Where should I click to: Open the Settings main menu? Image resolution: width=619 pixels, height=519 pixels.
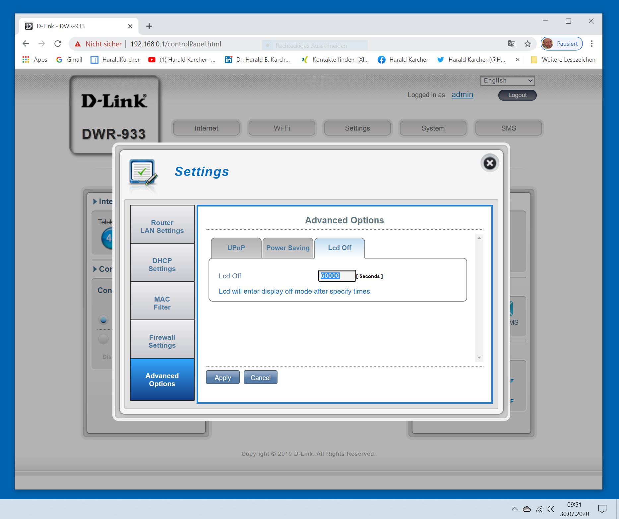pos(357,128)
